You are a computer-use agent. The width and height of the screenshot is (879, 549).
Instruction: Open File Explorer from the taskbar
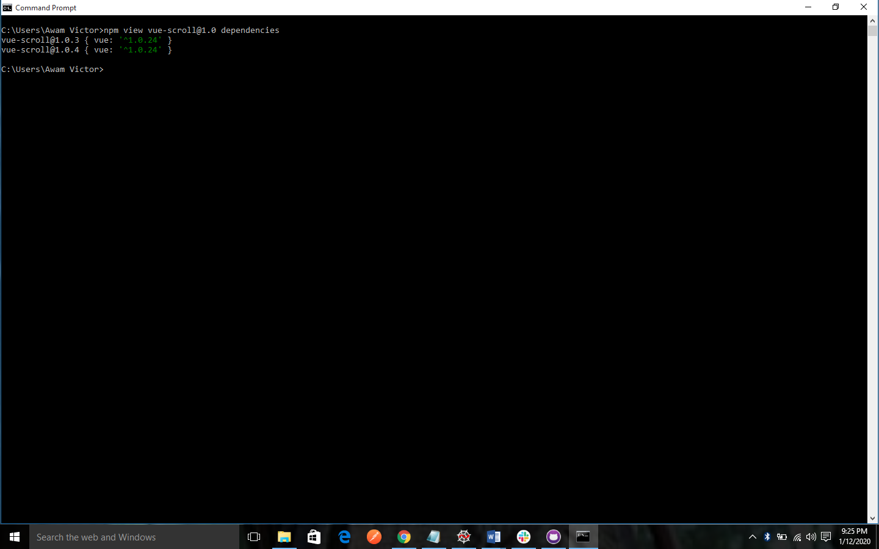click(284, 537)
